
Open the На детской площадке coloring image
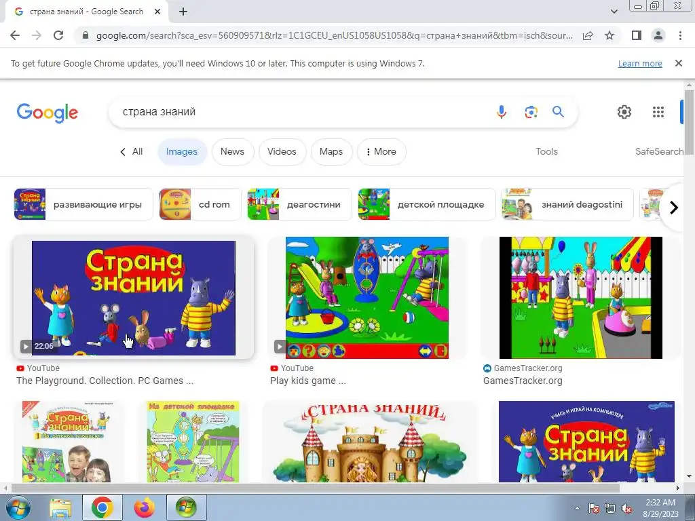coord(193,442)
